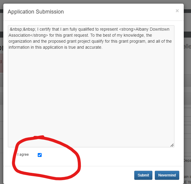Click the textarea resize handle icon
The image size is (191, 184).
pos(172,145)
